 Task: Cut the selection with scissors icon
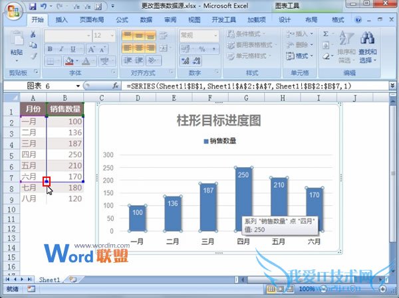[x=33, y=34]
